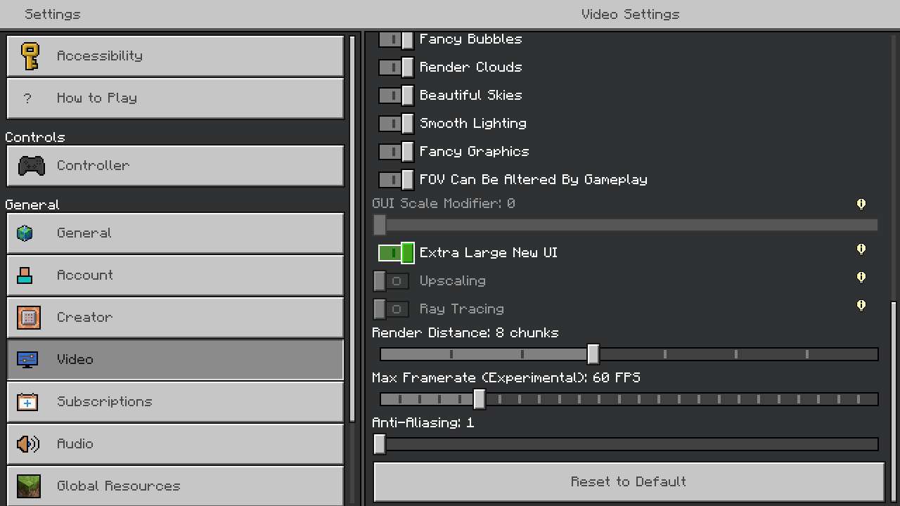Toggle the Smooth Lighting switch

[x=396, y=124]
